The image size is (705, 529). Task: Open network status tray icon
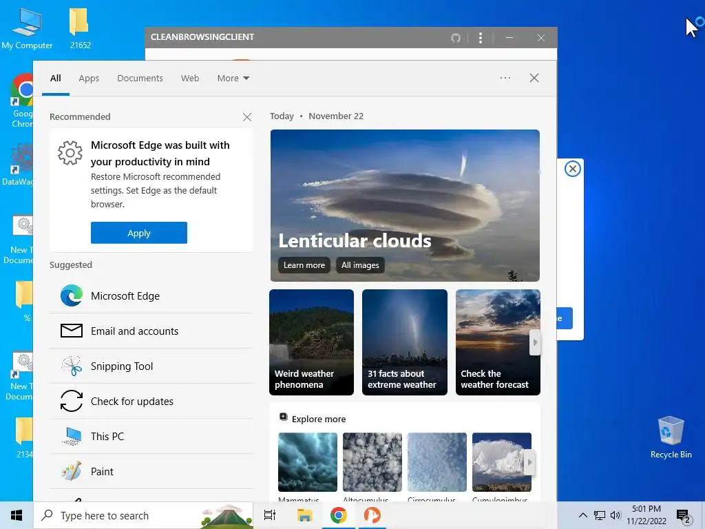600,515
